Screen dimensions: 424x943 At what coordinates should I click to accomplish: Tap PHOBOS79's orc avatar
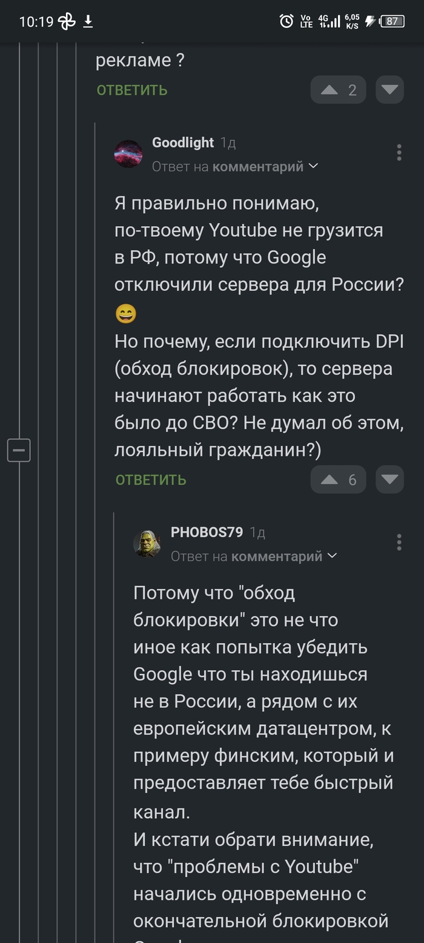[147, 544]
